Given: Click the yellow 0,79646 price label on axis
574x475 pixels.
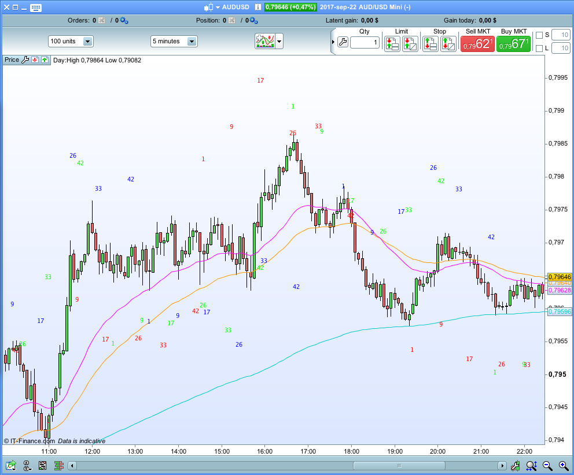Looking at the screenshot, I should (560, 277).
